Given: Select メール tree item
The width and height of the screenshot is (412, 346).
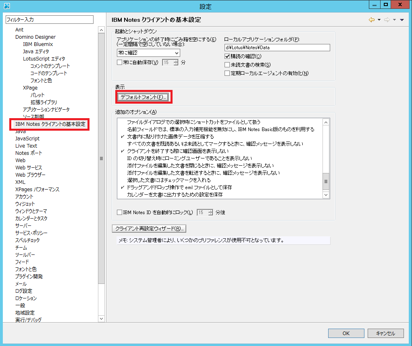Looking at the screenshot, I should click(x=21, y=283).
